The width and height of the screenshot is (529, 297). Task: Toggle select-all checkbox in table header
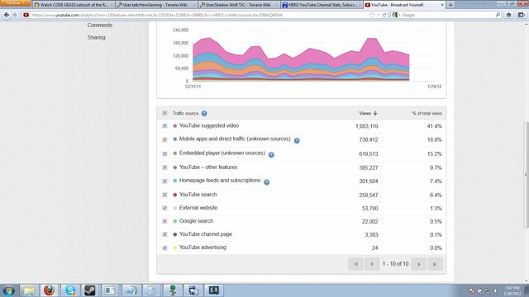click(x=164, y=113)
